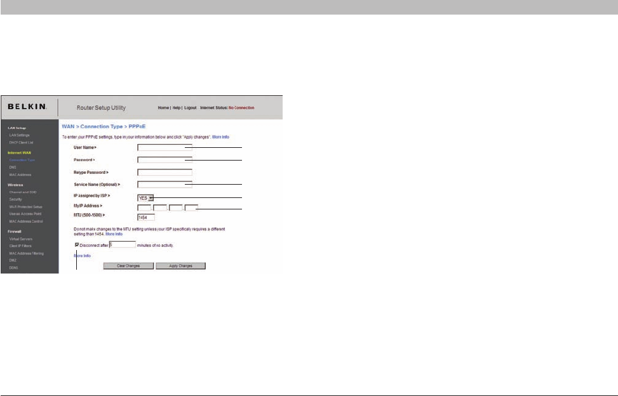618x396 pixels.
Task: Click the Apply Changes button
Action: 180,266
